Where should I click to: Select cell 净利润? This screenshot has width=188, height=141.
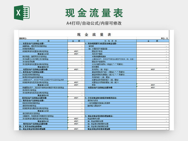click(x=110, y=46)
